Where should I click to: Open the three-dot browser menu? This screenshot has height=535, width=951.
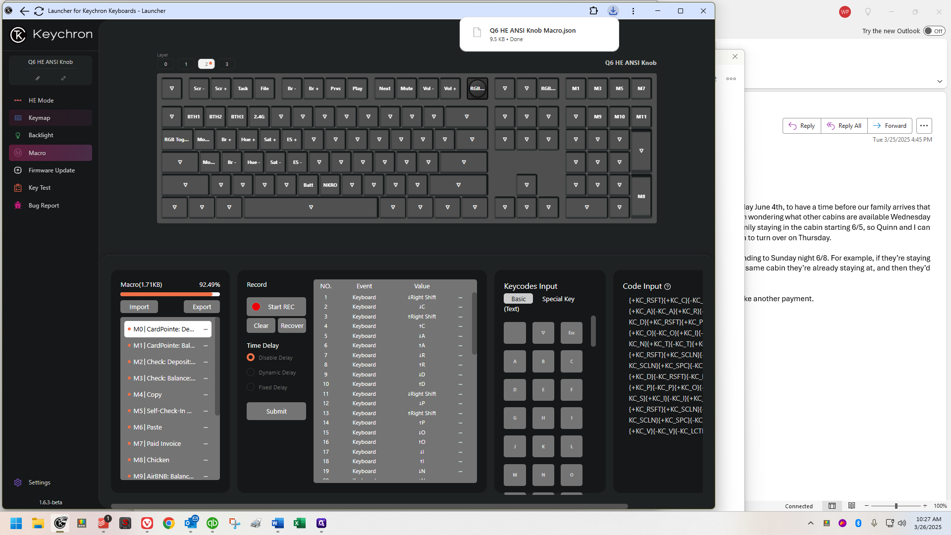point(633,11)
